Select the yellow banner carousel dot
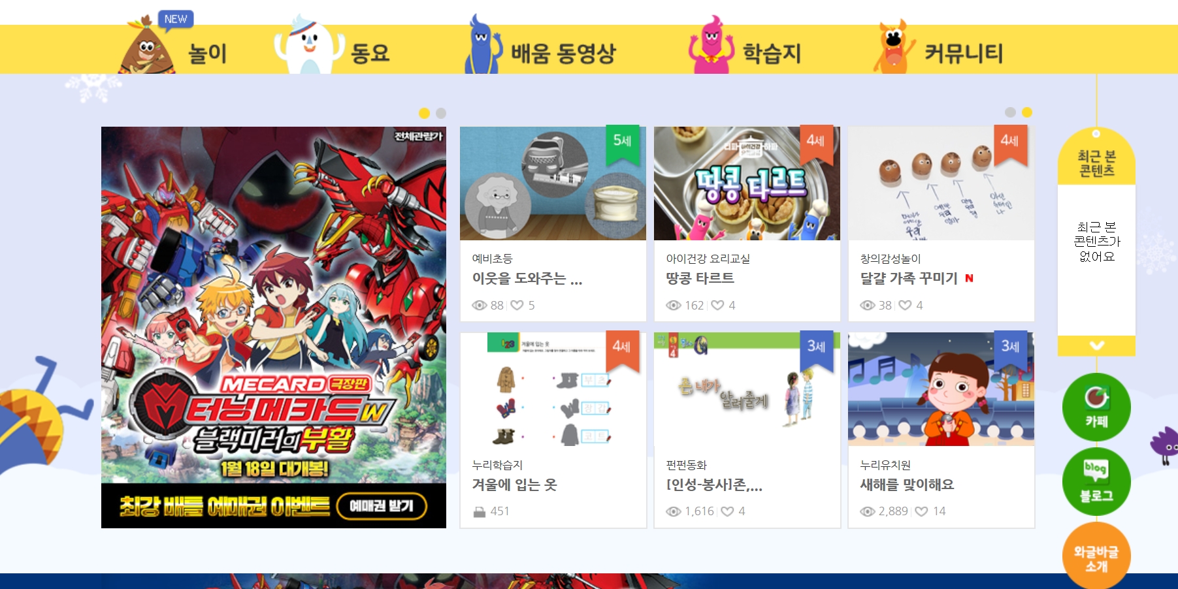 tap(424, 113)
